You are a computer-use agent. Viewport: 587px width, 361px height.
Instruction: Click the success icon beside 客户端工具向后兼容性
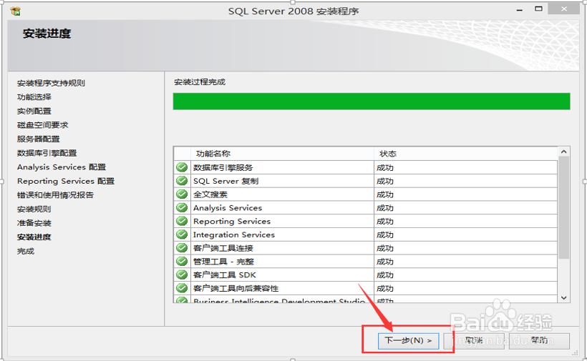tap(182, 289)
